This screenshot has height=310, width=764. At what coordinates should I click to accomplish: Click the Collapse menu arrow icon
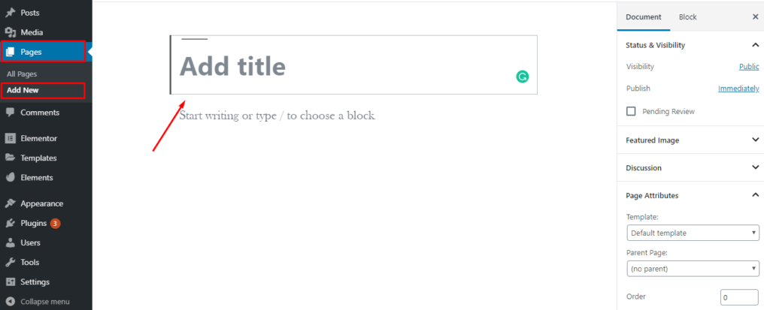11,302
